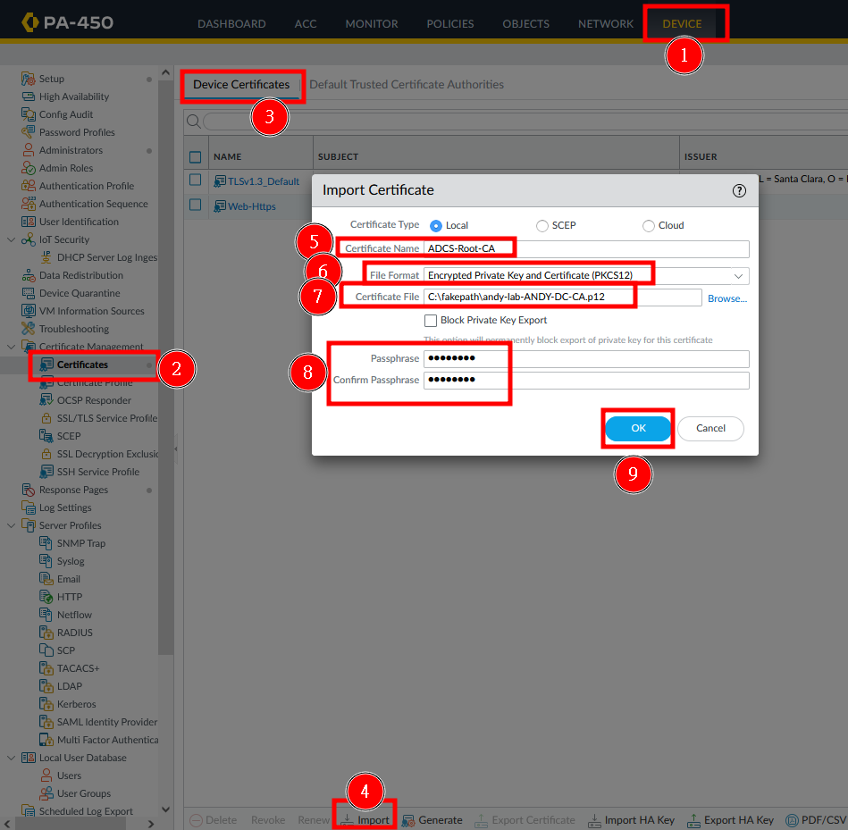The height and width of the screenshot is (830, 848).
Task: Open OCSP Responder
Action: (x=94, y=400)
